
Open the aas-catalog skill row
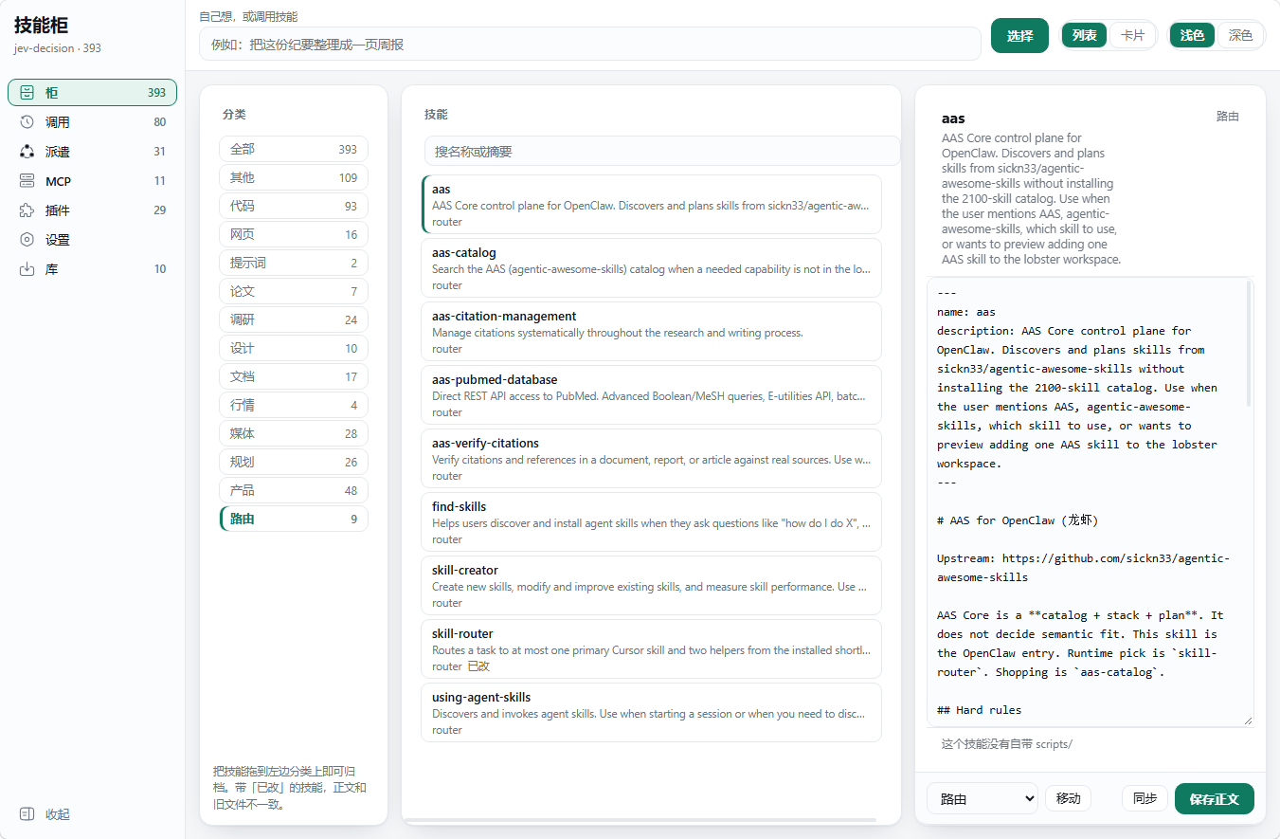click(651, 268)
